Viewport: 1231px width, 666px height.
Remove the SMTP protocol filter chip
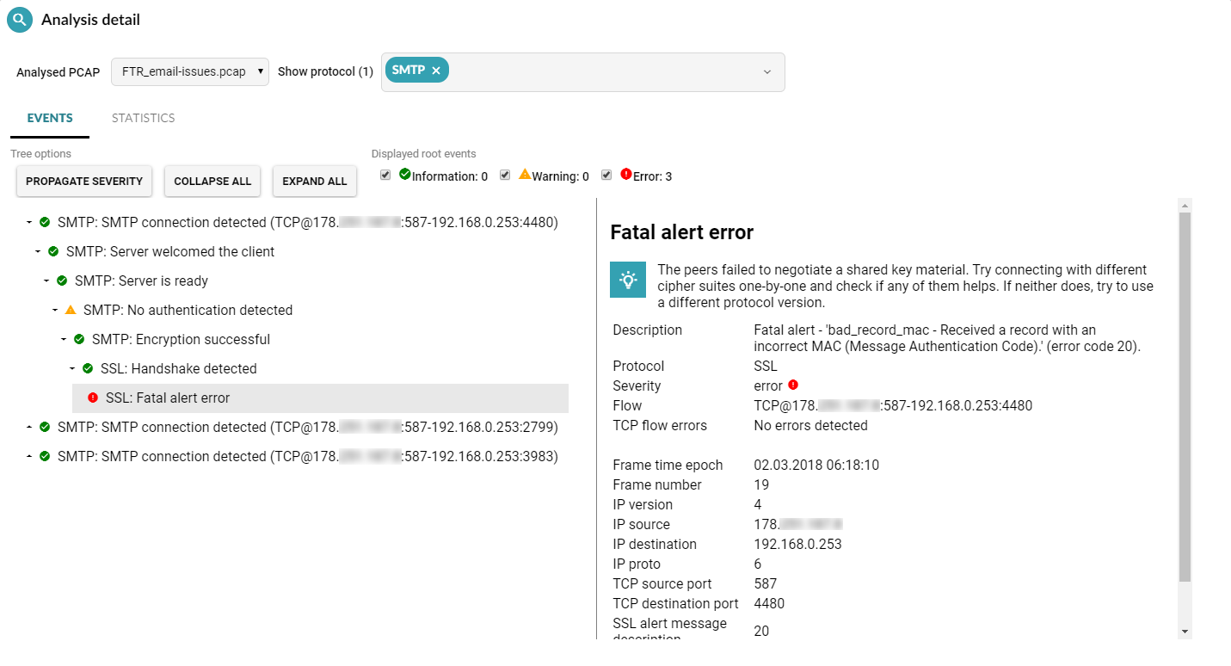[436, 71]
